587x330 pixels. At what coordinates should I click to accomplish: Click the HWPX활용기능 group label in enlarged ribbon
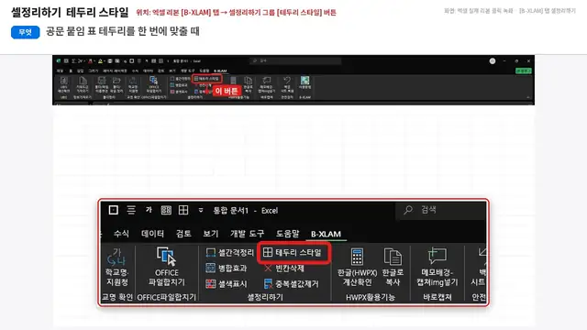pos(371,297)
